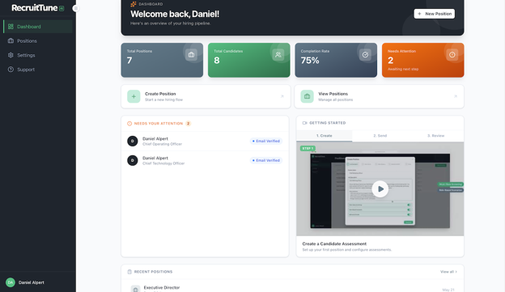Click the New Position button

[434, 14]
